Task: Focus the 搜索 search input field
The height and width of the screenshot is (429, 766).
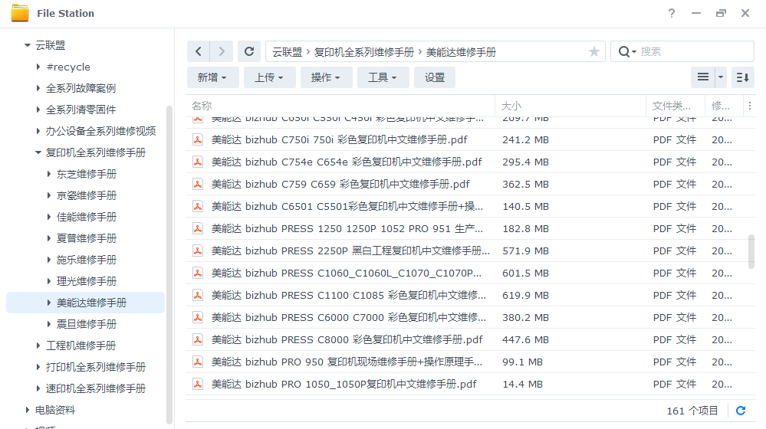Action: (695, 52)
